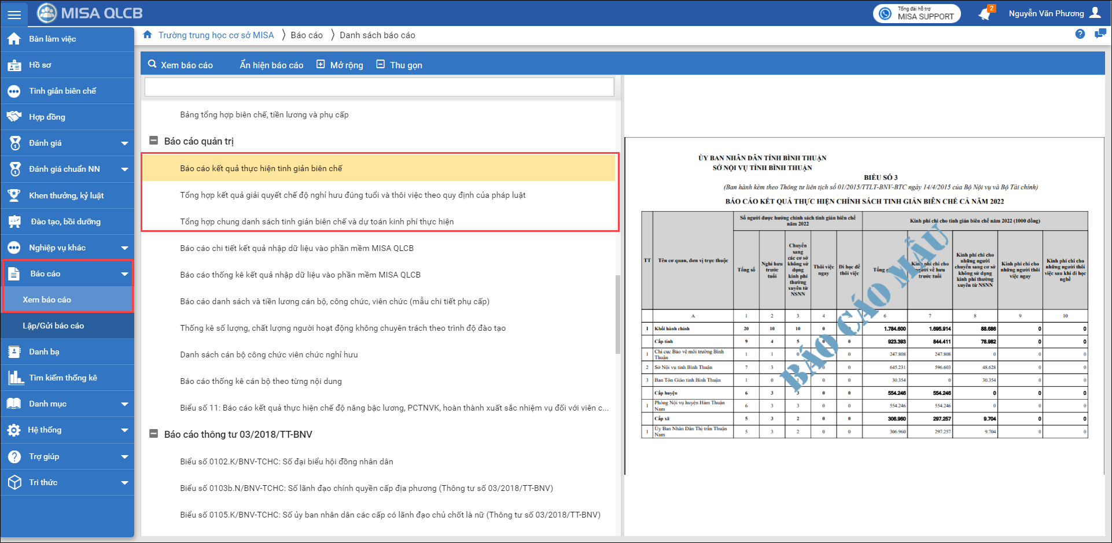The image size is (1112, 543).
Task: Open MISA SUPPORT hotline button
Action: [x=916, y=13]
